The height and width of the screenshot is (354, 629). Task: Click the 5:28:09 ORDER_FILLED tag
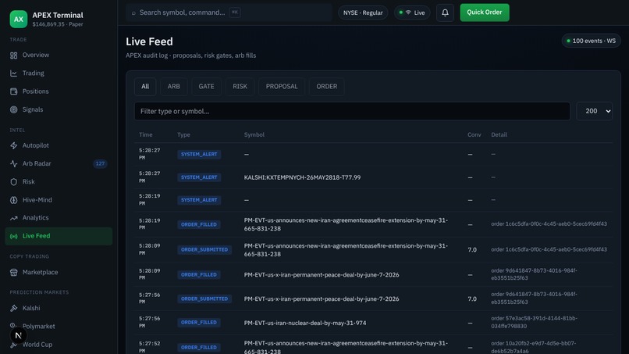click(199, 275)
